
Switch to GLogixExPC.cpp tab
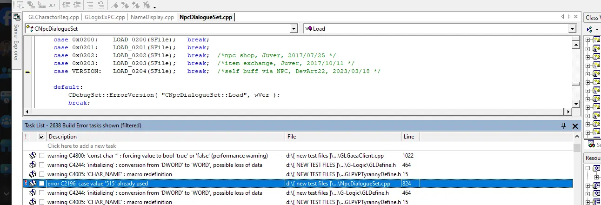(x=105, y=18)
